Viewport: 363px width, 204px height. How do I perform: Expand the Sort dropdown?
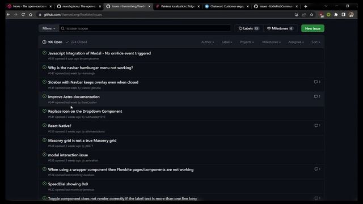[315, 42]
